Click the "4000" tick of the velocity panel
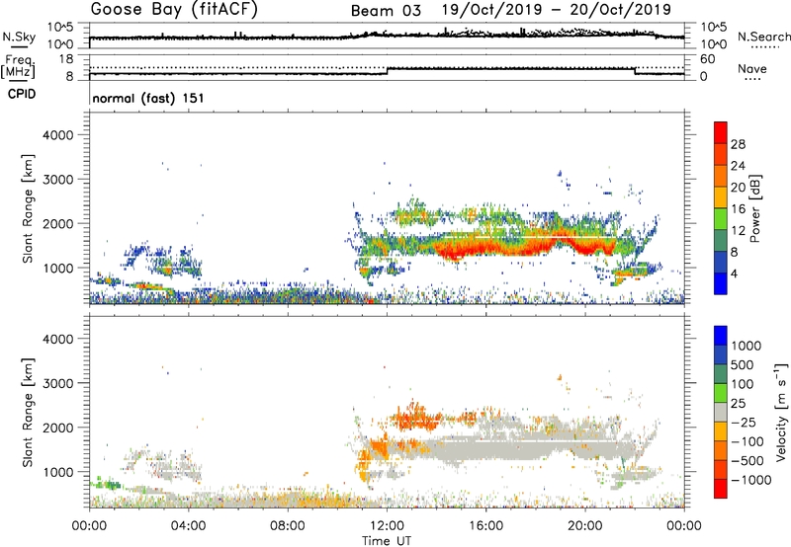Screen dimensions: 791x547 [x=57, y=339]
